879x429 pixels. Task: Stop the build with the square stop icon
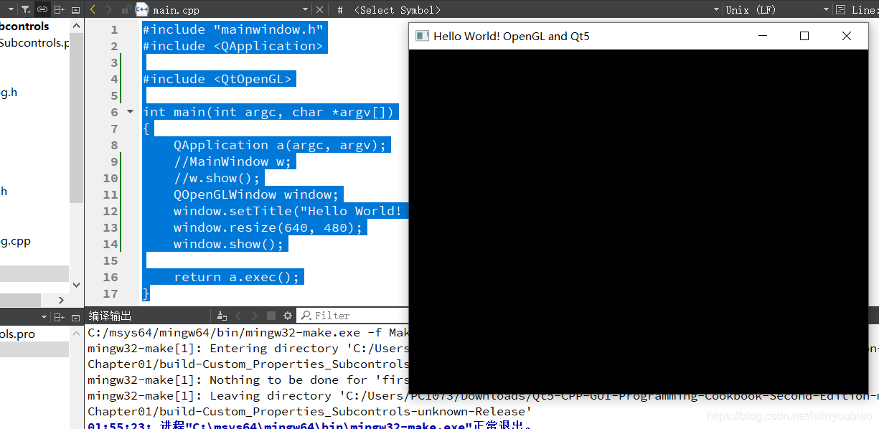point(271,315)
